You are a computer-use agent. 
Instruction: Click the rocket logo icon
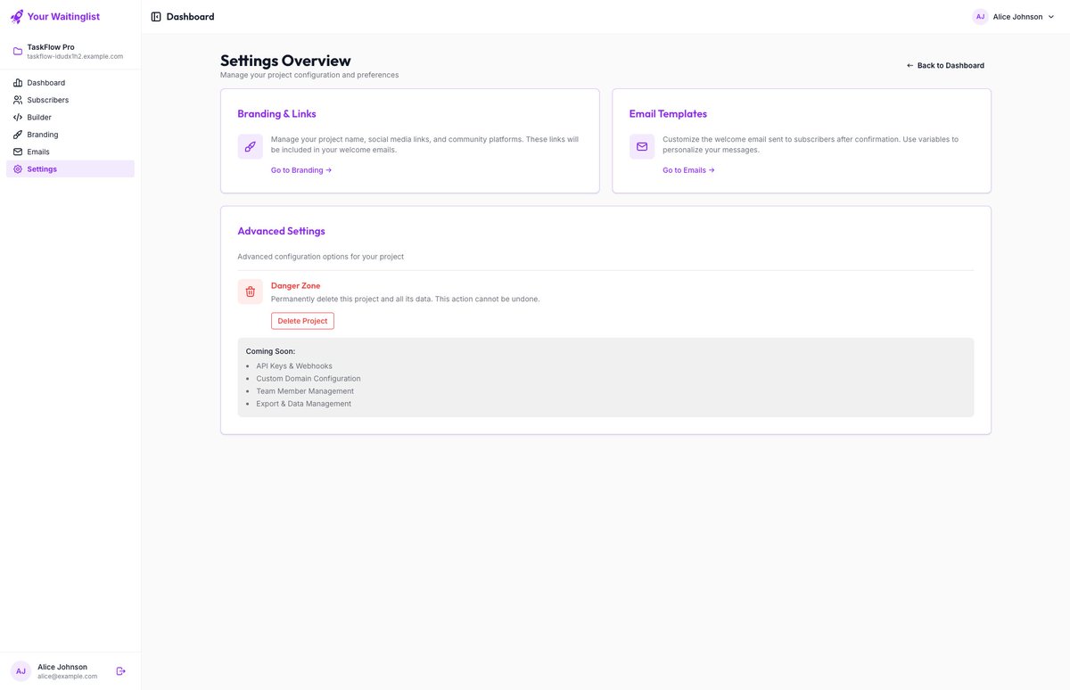(x=17, y=16)
